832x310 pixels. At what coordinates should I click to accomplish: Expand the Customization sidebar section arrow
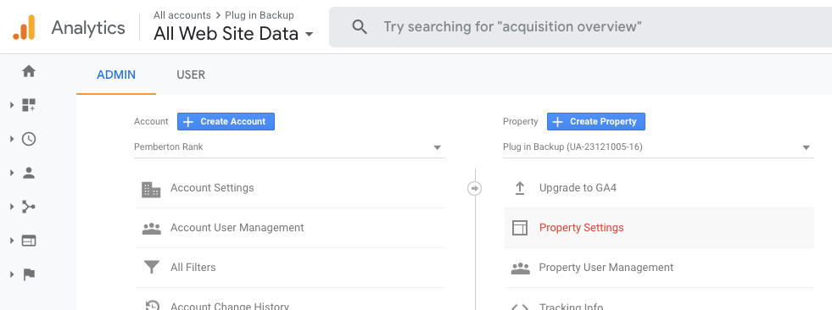click(12, 105)
